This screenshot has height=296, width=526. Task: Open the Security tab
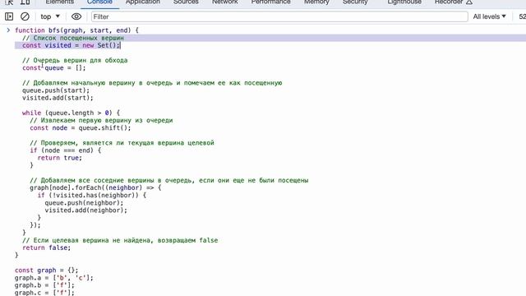(x=355, y=2)
